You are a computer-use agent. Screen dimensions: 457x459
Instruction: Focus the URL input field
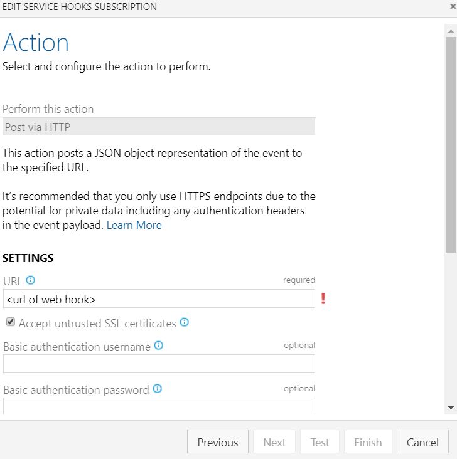pyautogui.click(x=159, y=298)
